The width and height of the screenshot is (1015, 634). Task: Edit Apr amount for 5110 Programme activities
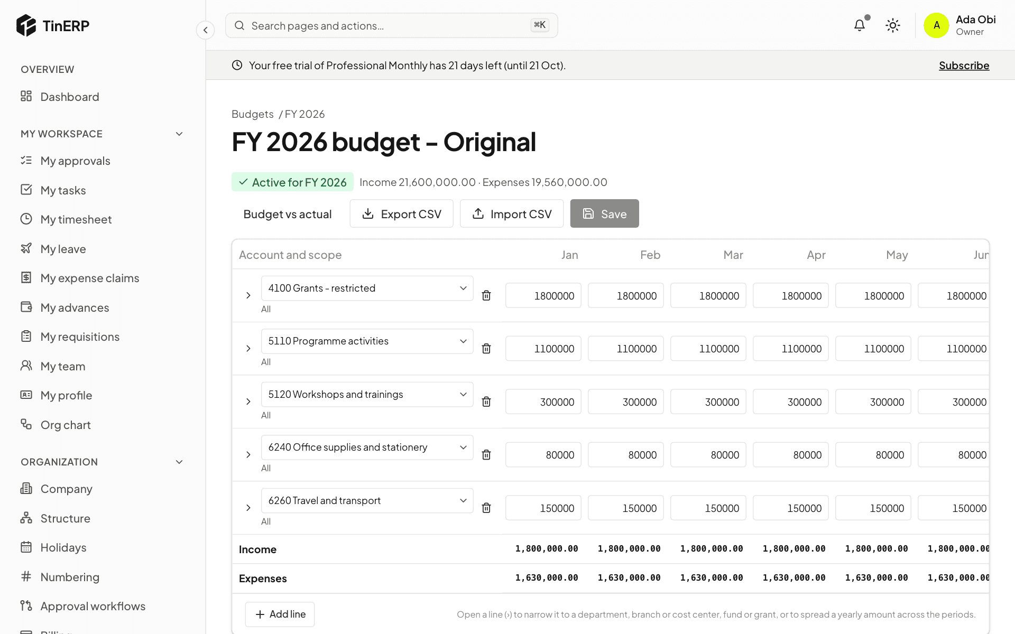[790, 349]
